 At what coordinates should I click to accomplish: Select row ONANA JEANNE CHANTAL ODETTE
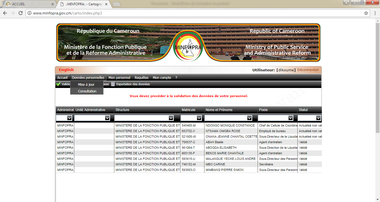pyautogui.click(x=189, y=137)
